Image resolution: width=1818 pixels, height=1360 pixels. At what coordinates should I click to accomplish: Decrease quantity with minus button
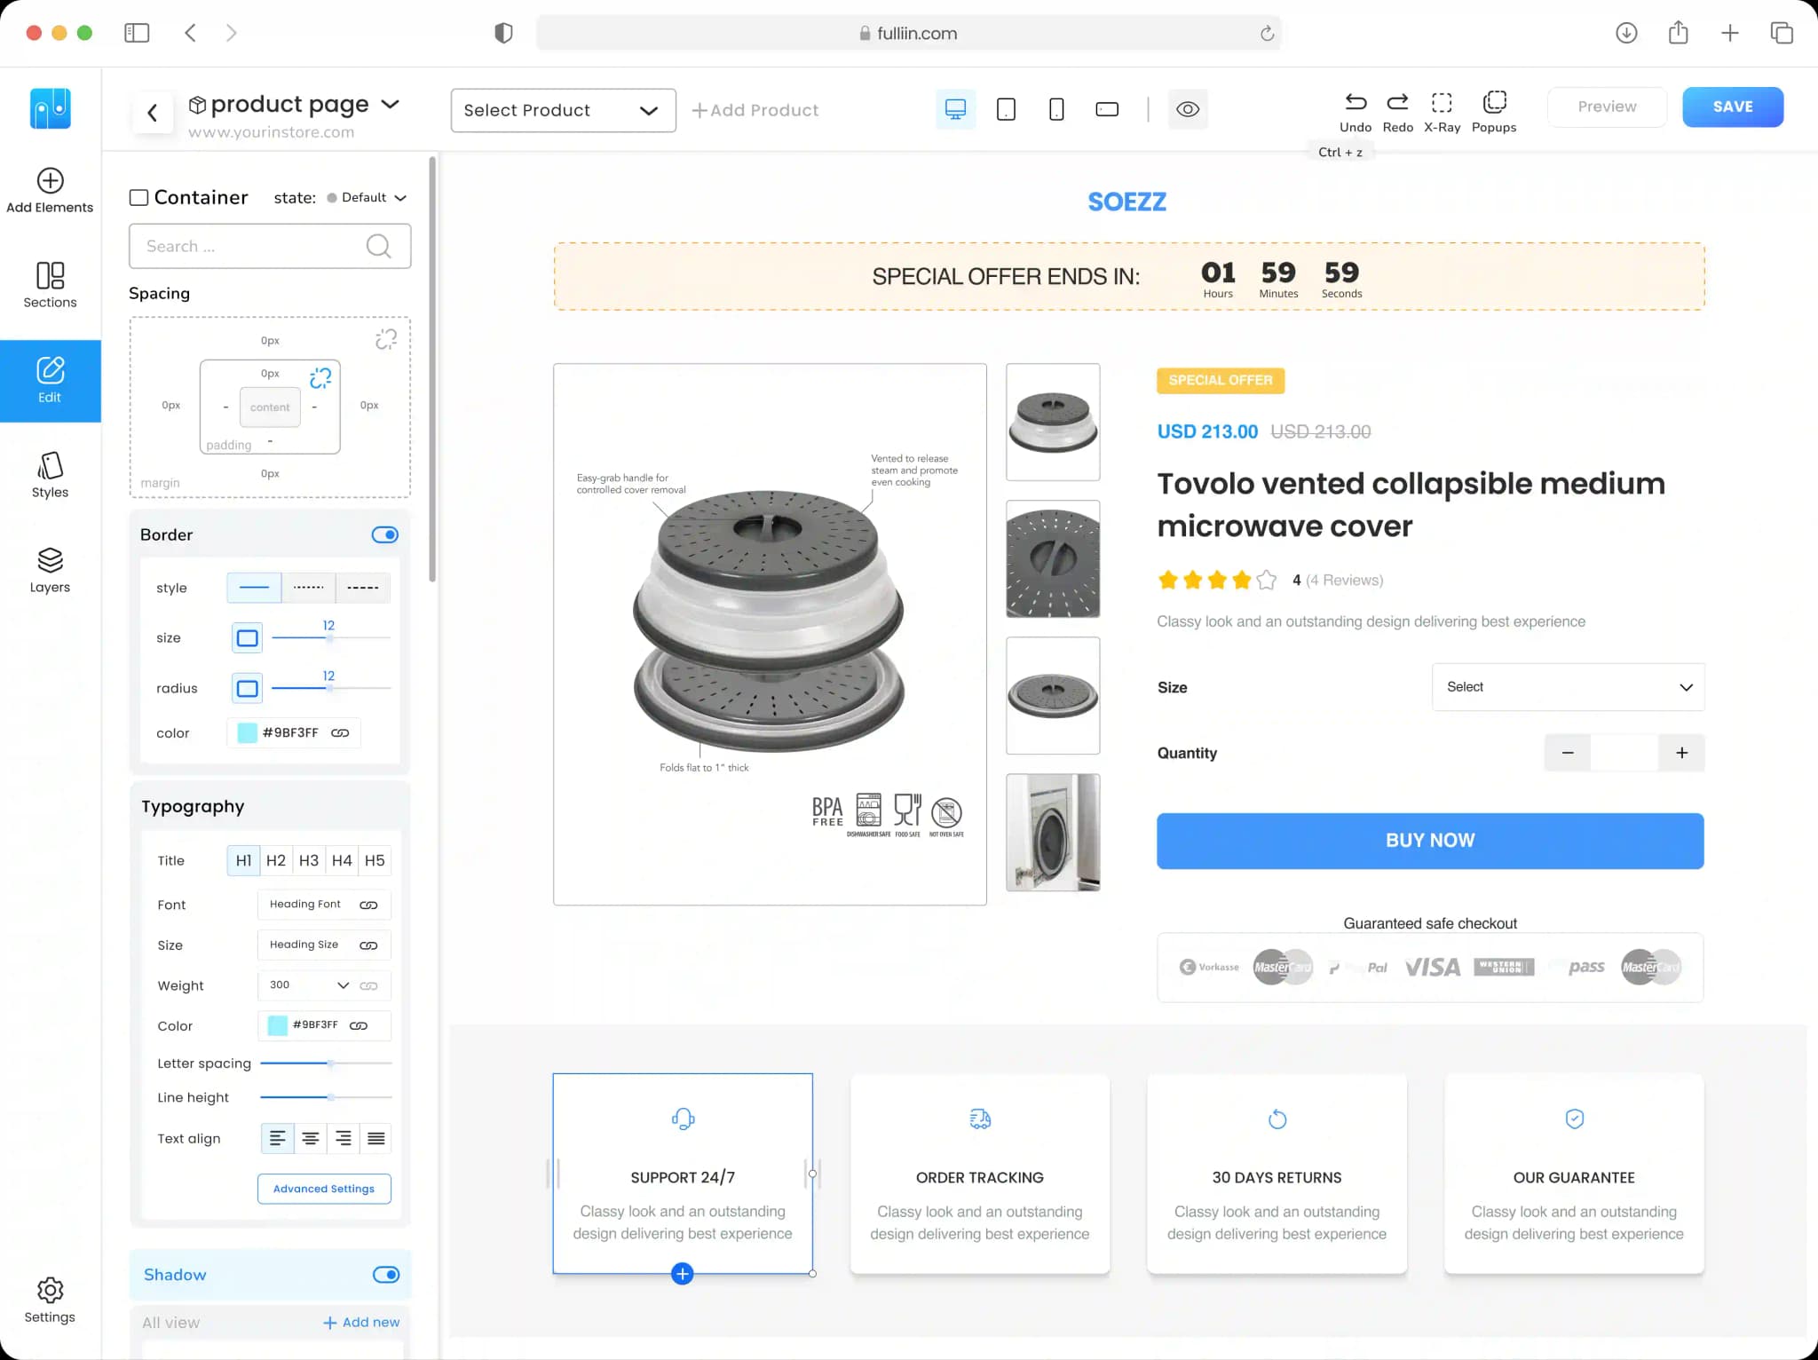click(x=1568, y=753)
